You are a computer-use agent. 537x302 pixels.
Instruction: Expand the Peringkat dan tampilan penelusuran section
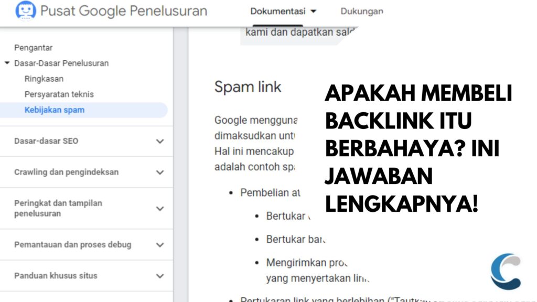coord(160,208)
